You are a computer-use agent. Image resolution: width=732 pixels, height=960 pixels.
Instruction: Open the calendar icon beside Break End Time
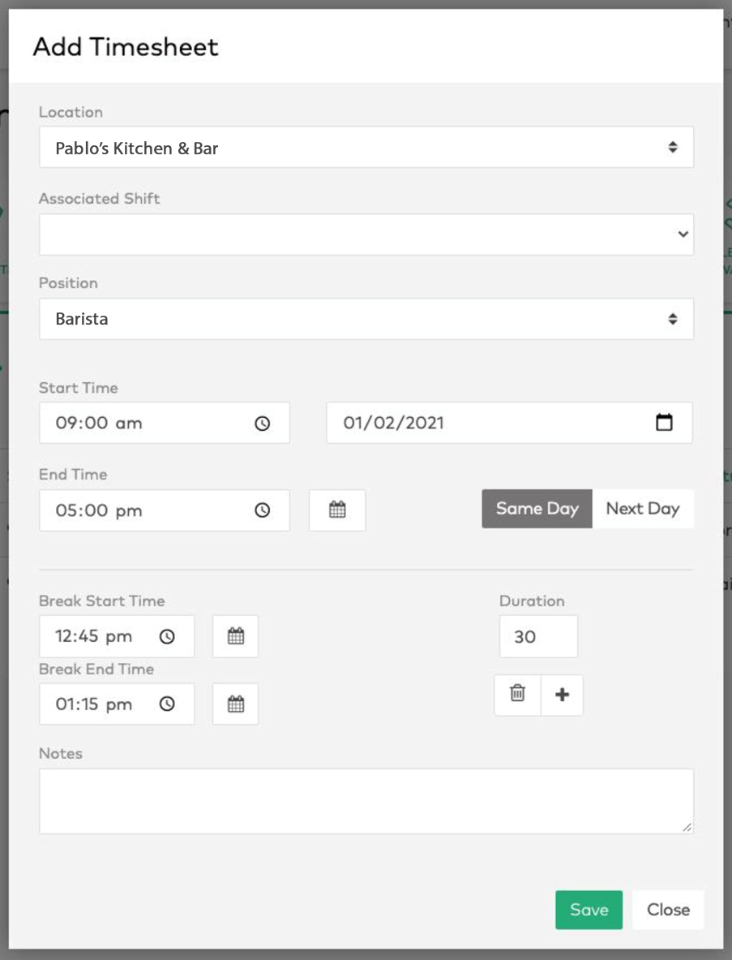tap(235, 704)
